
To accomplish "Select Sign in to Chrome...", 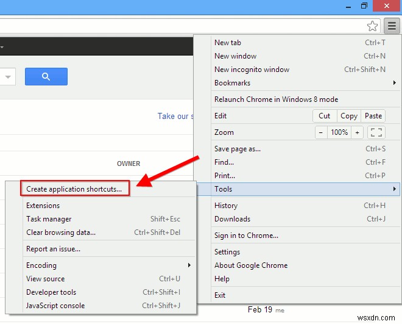I will pyautogui.click(x=305, y=236).
